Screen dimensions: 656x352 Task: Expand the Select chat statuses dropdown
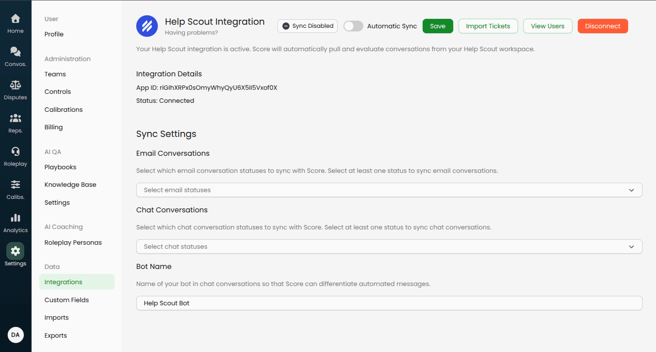pyautogui.click(x=389, y=246)
